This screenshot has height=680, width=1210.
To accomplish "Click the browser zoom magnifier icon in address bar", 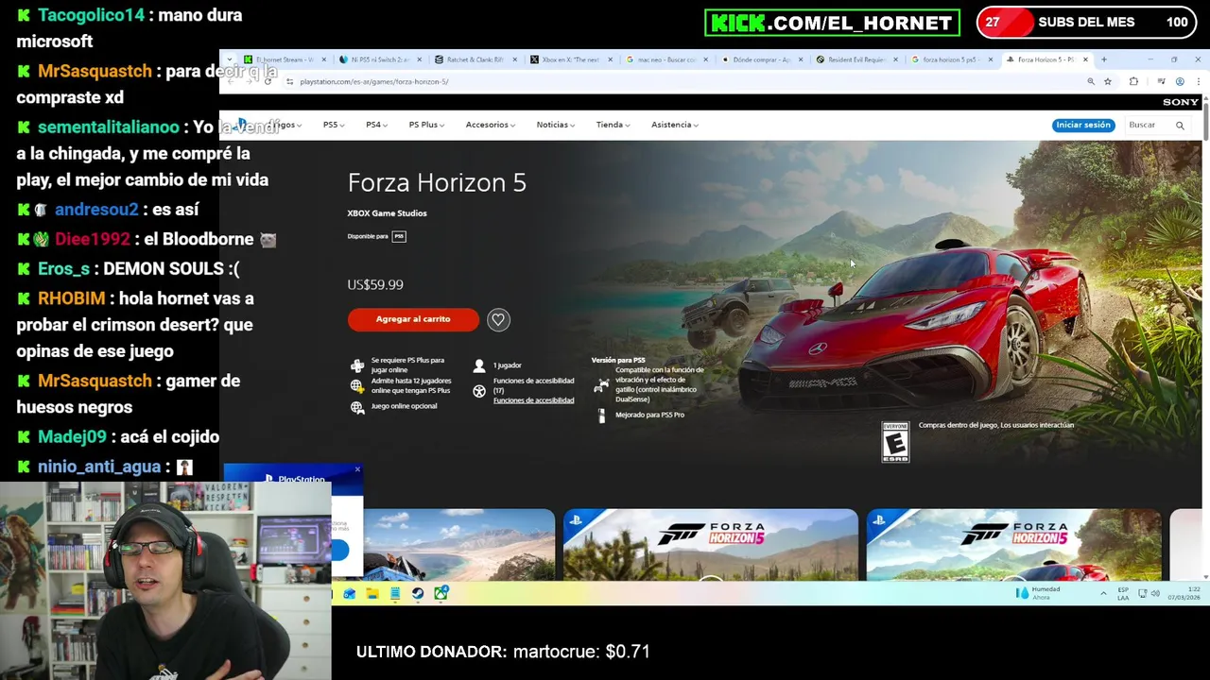I will pyautogui.click(x=1091, y=81).
